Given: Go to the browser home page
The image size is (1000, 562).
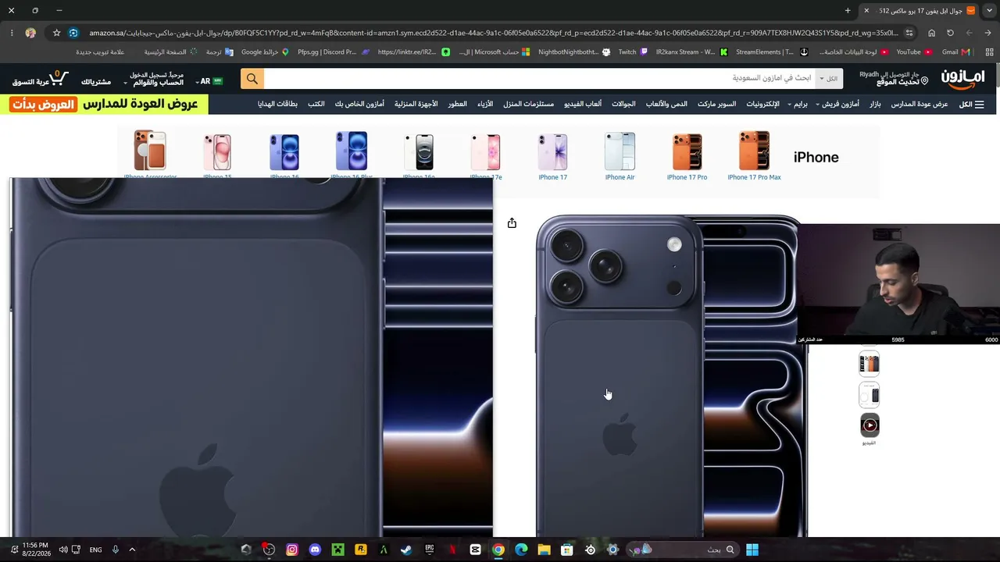Looking at the screenshot, I should click(x=931, y=33).
